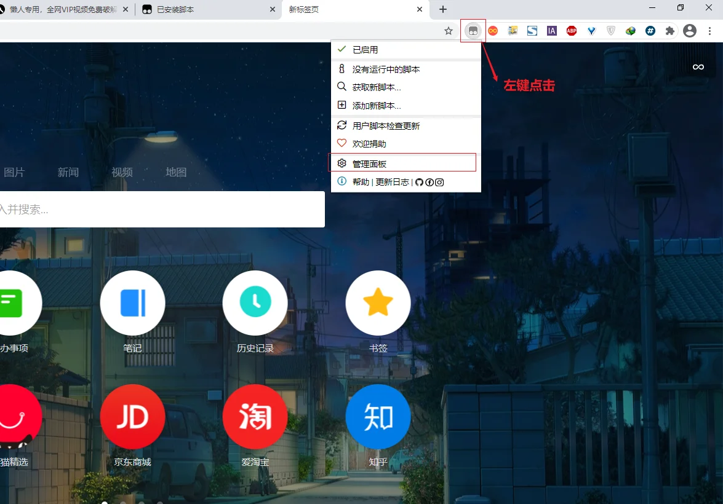
Task: Click the search input field
Action: coord(162,209)
